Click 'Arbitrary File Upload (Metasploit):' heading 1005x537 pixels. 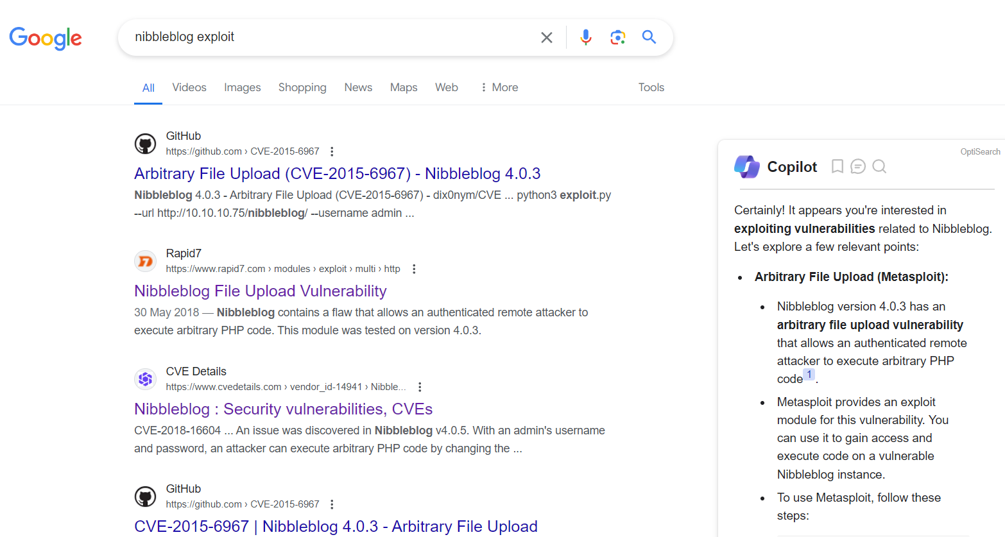[851, 277]
